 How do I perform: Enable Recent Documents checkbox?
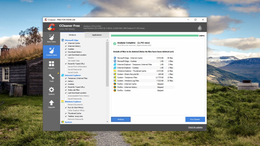[66, 104]
